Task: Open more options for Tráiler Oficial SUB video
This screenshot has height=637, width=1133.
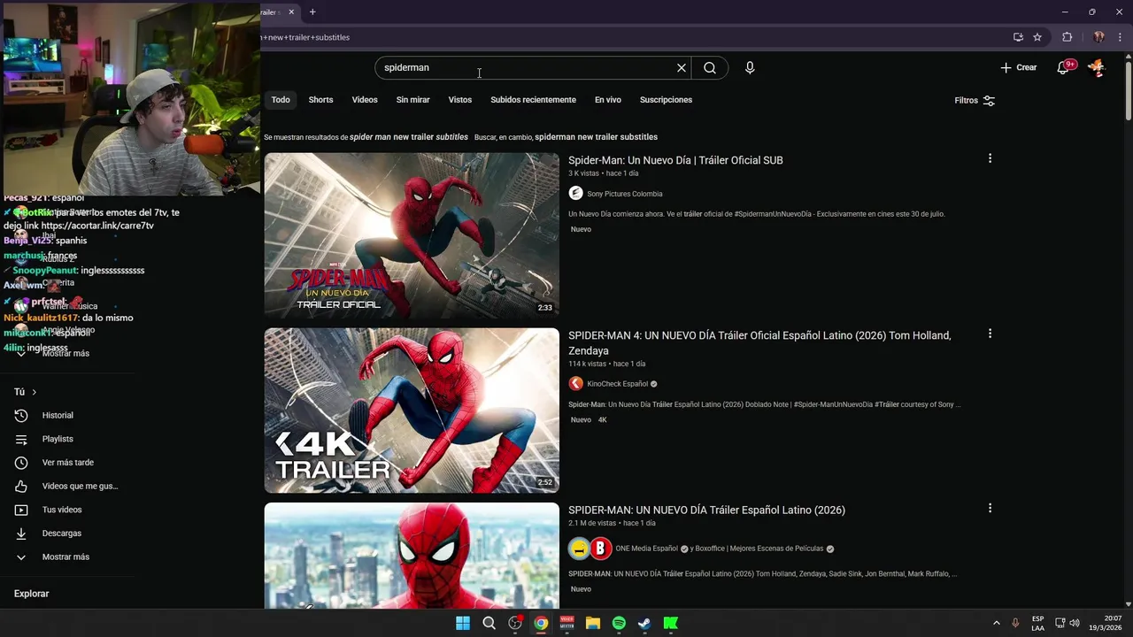Action: [990, 158]
